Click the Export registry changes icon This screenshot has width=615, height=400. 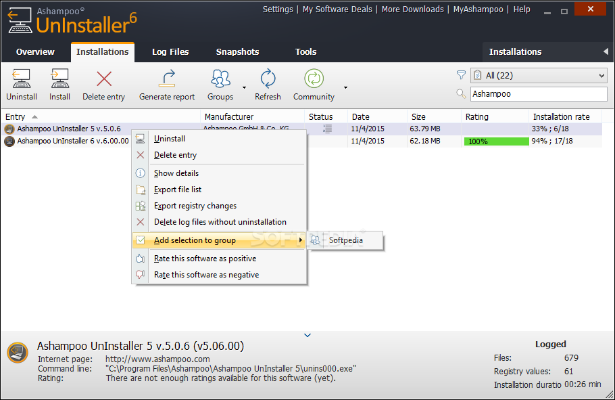(141, 206)
